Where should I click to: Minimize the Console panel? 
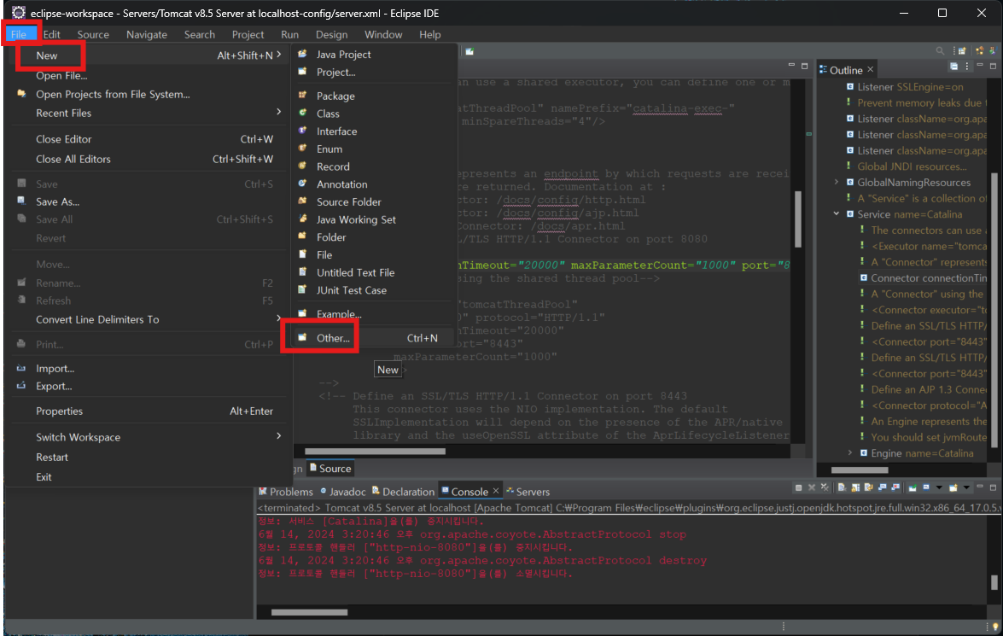(x=980, y=487)
